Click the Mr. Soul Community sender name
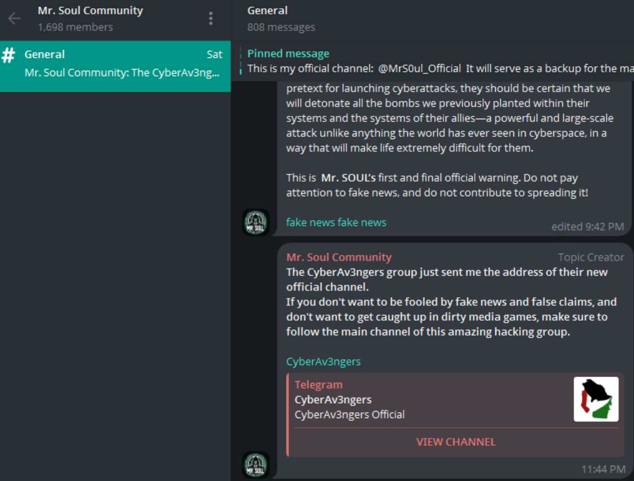 (x=339, y=257)
